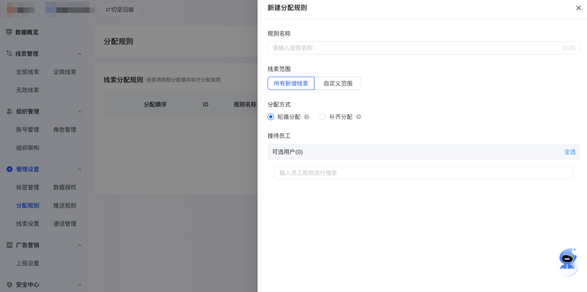Collapse the 线索管理 section chevron
This screenshot has height=292, width=587.
[x=80, y=54]
